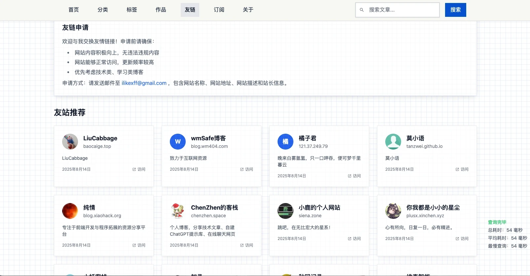530x276 pixels.
Task: Click the 致力于互联网资源 description
Action: click(x=188, y=158)
